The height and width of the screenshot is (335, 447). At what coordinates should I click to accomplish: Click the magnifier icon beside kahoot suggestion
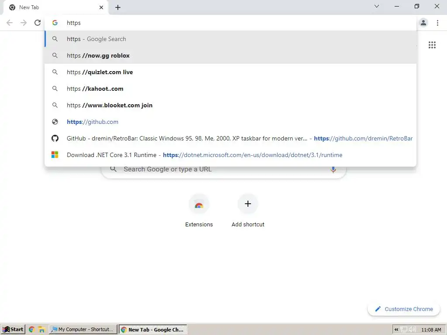click(x=55, y=89)
